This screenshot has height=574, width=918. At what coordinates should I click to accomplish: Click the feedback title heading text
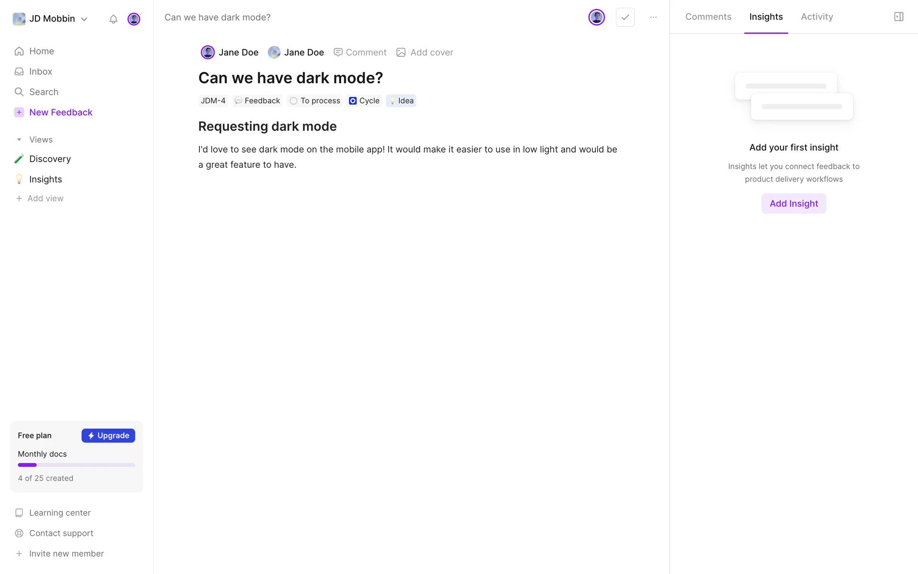pos(290,78)
